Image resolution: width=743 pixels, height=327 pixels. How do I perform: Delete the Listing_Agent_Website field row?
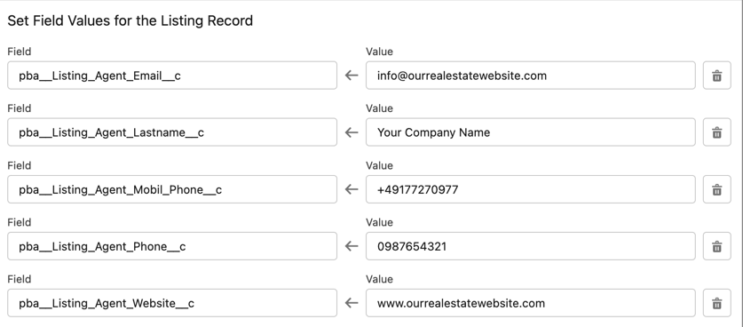tap(717, 303)
